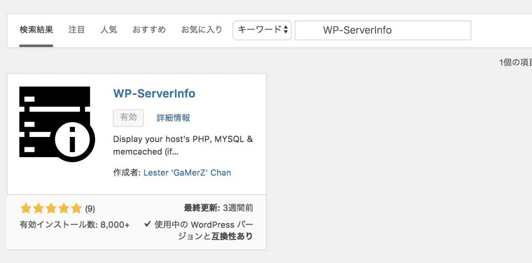This screenshot has height=263, width=532.
Task: Open the キーワード search type dropdown
Action: coord(262,30)
